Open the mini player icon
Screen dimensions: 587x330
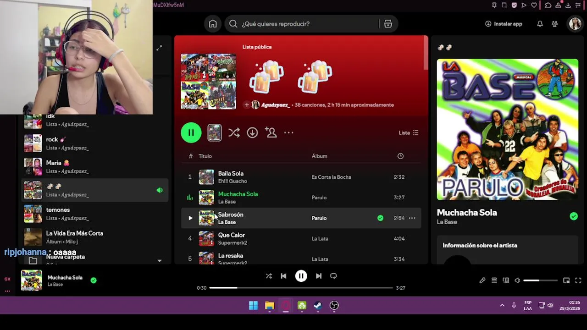(566, 280)
